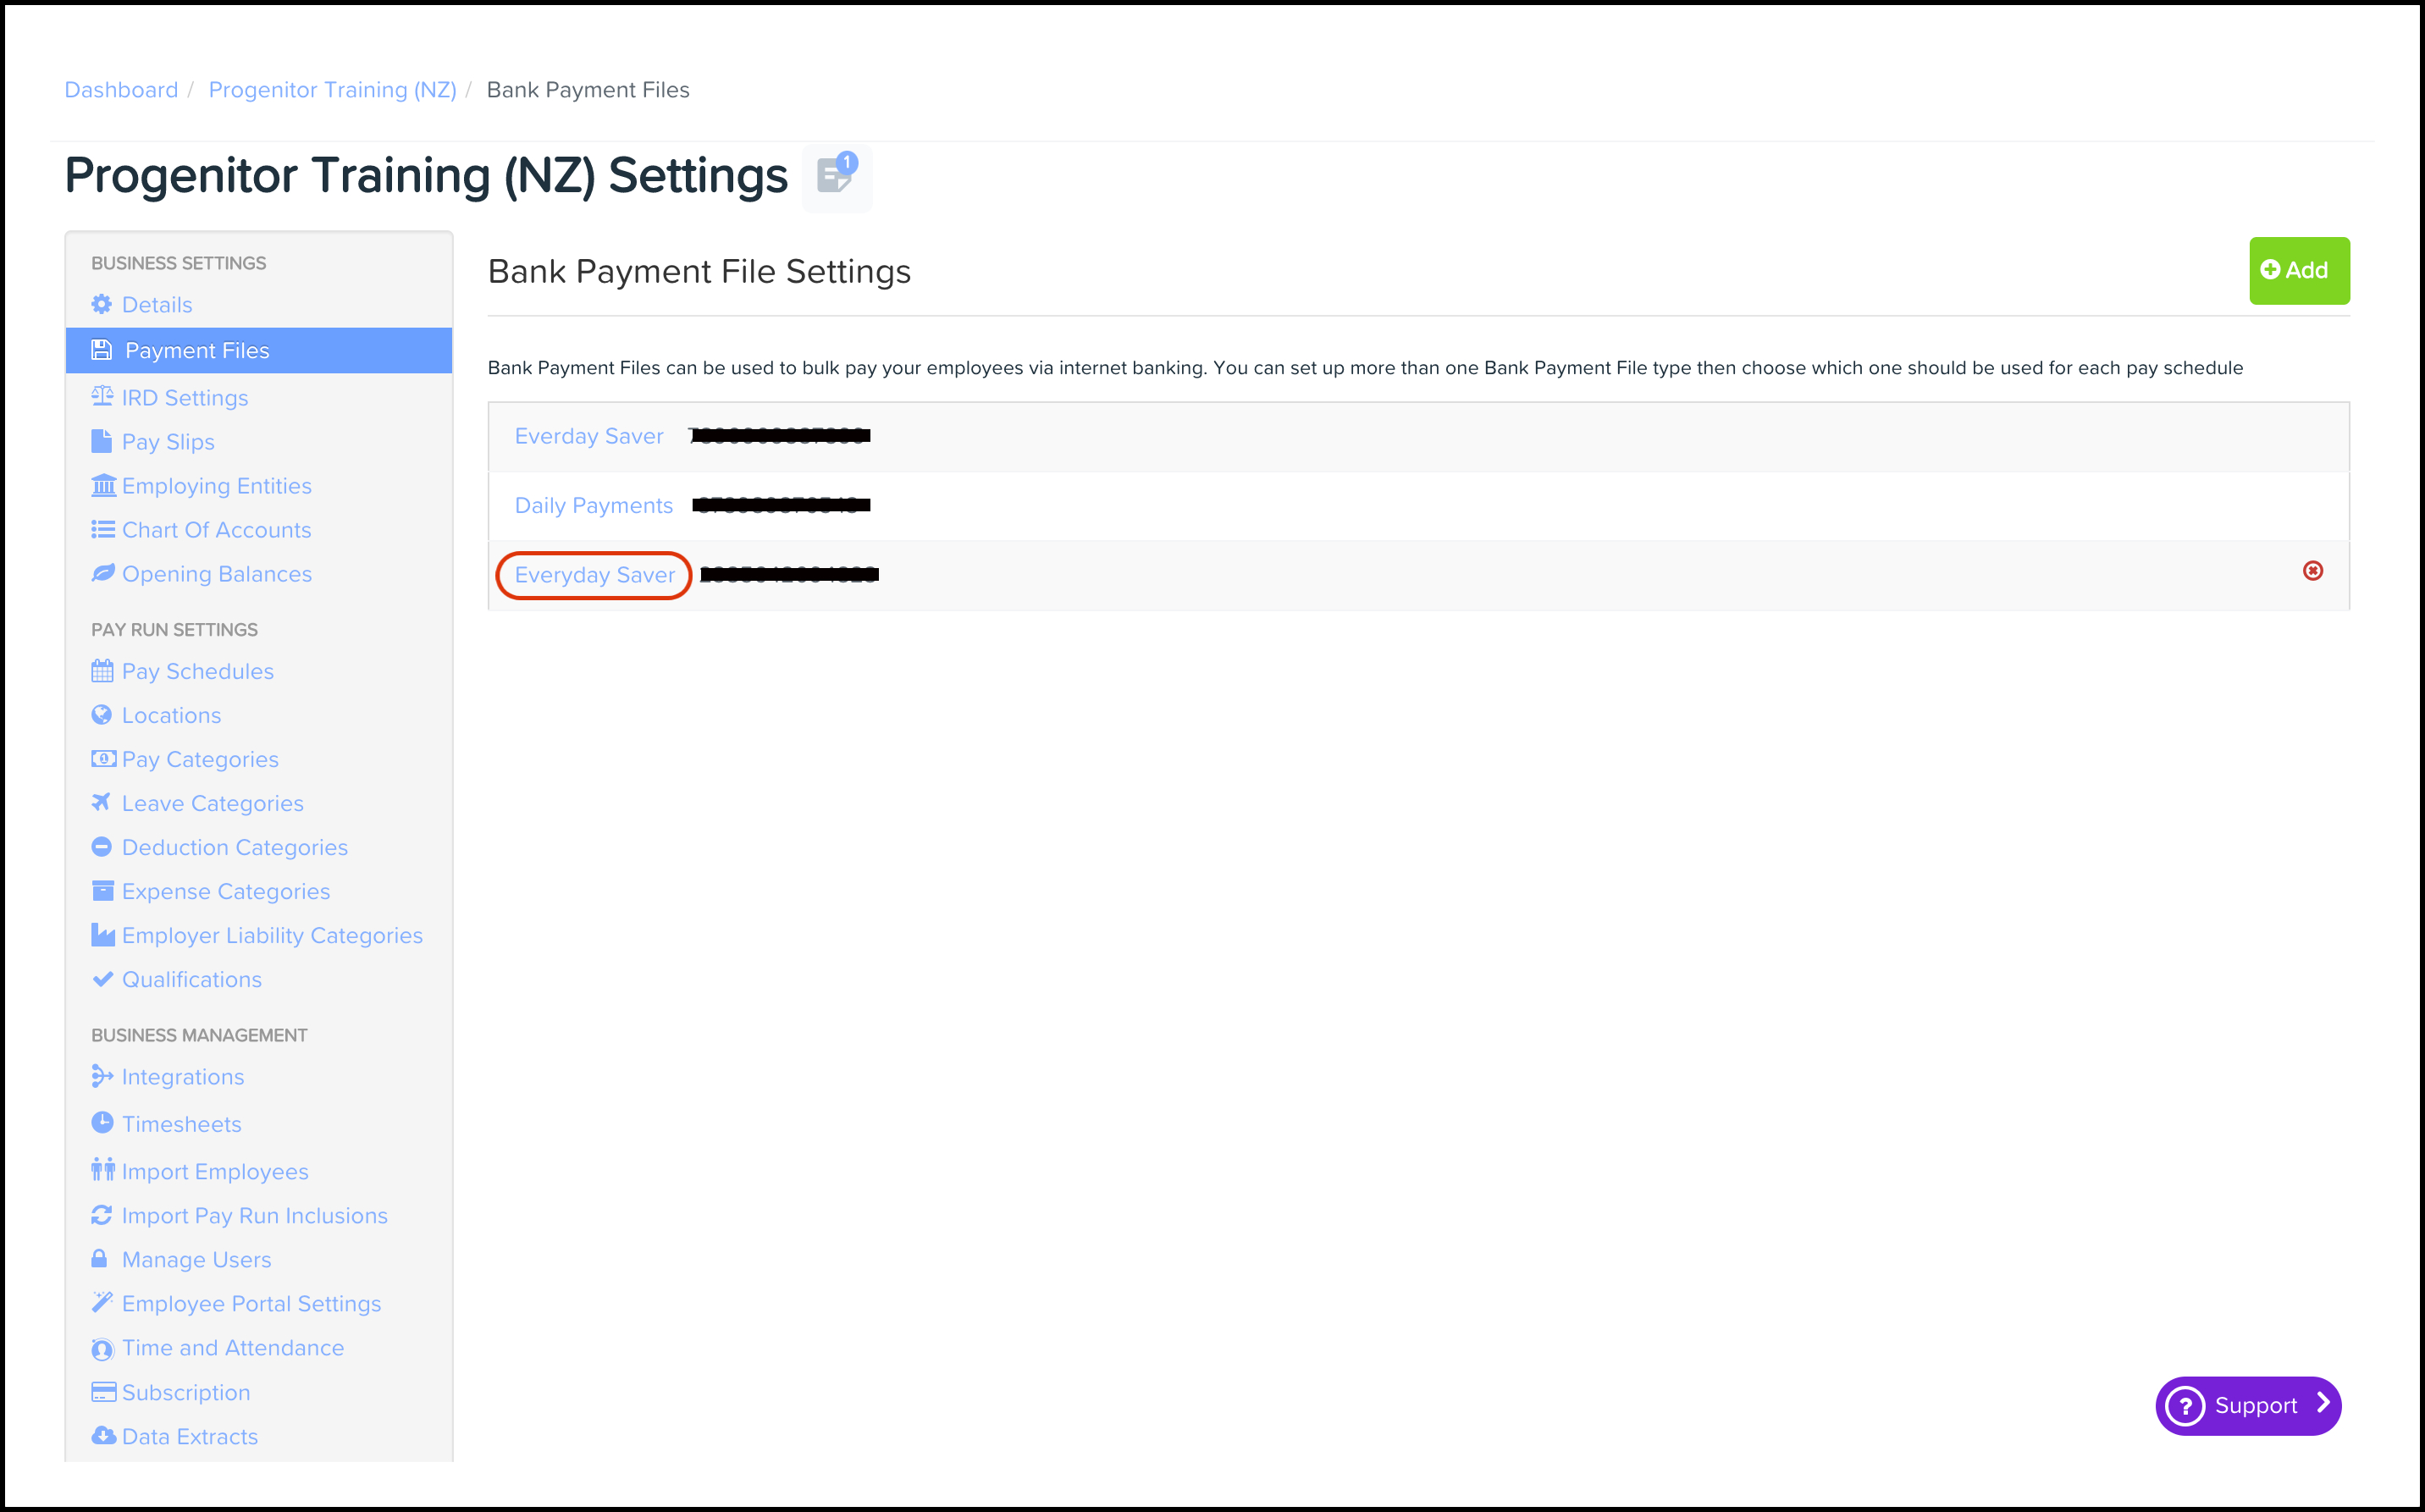Image resolution: width=2425 pixels, height=1512 pixels.
Task: Open the Support help widget
Action: coord(2247,1405)
